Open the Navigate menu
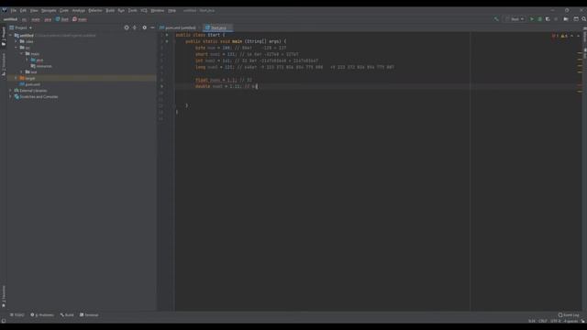The width and height of the screenshot is (587, 330). (49, 10)
